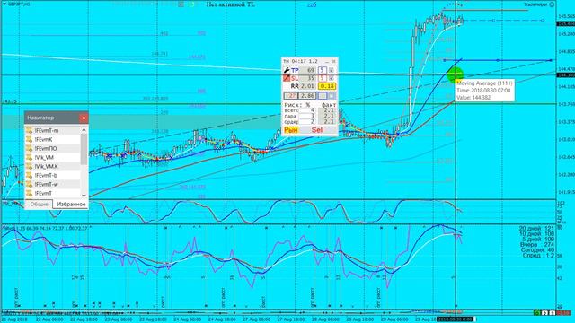Edit the ордер risk percent field
The image size is (575, 323).
307,122
